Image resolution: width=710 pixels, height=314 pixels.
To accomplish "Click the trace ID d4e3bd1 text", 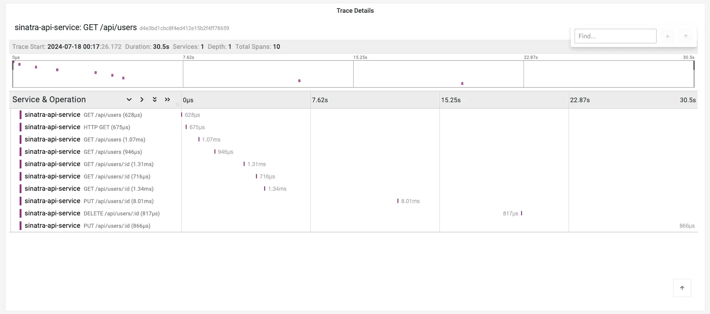I will (x=184, y=28).
